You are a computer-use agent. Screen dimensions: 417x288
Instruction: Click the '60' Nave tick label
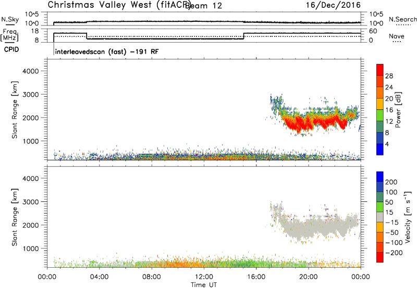point(373,31)
